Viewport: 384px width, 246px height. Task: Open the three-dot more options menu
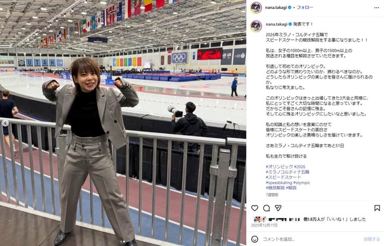377,8
